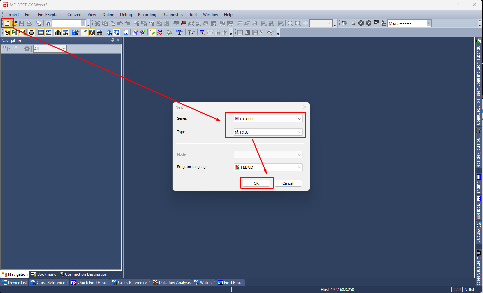Open the Quick Find Result tab
483x293 pixels.
90,283
